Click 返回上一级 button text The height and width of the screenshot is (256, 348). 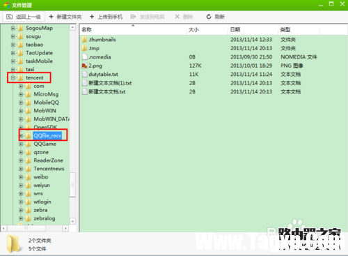(29, 17)
